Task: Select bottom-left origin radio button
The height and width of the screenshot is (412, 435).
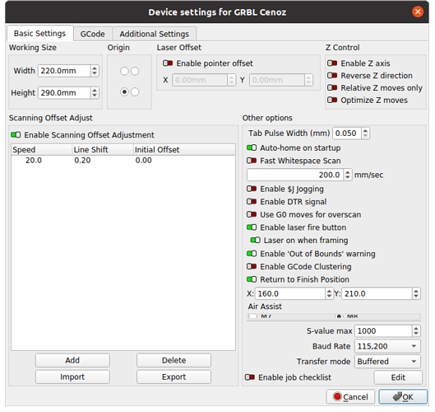Action: [x=124, y=92]
